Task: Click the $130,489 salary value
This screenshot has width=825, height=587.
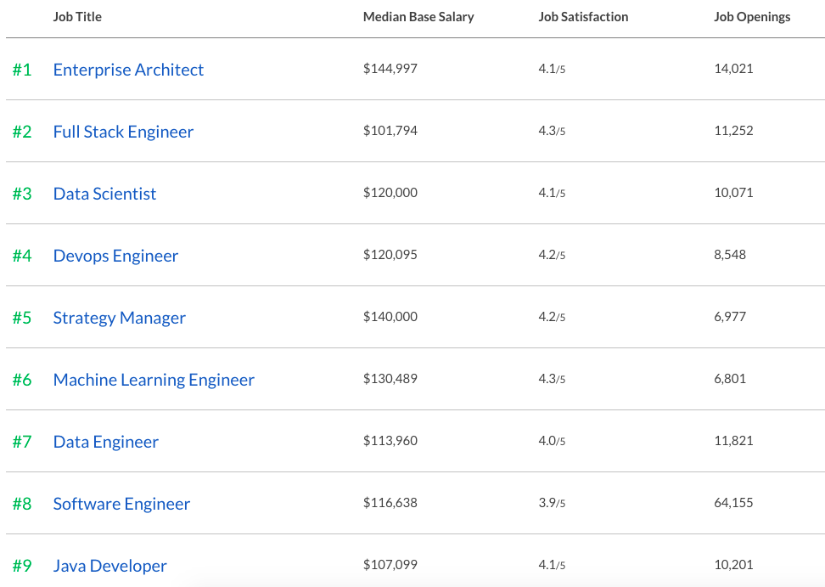Action: click(390, 379)
